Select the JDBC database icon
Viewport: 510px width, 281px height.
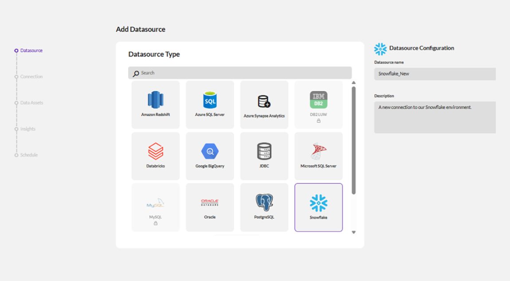tap(264, 151)
